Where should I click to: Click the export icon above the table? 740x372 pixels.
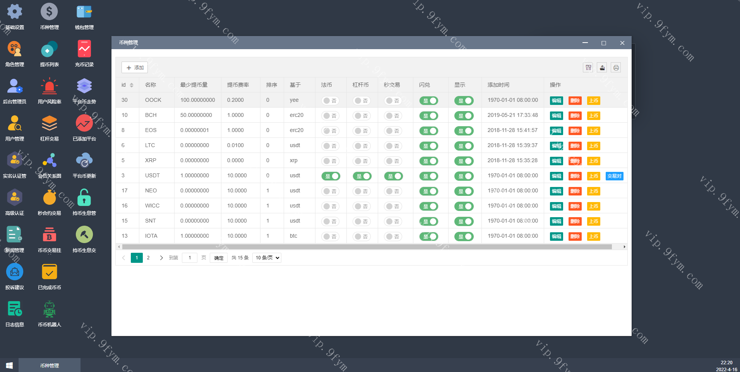[602, 68]
